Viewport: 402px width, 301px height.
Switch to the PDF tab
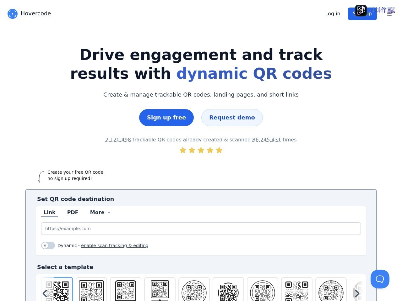coord(73,212)
